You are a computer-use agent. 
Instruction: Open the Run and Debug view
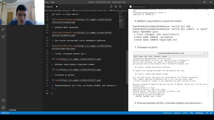click(x=3, y=29)
